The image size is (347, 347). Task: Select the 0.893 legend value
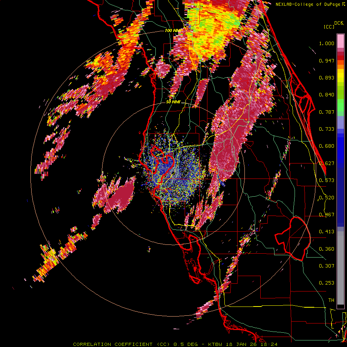point(327,77)
